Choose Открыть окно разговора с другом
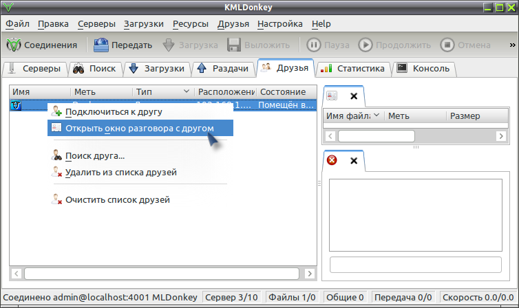The image size is (519, 308). (x=140, y=129)
